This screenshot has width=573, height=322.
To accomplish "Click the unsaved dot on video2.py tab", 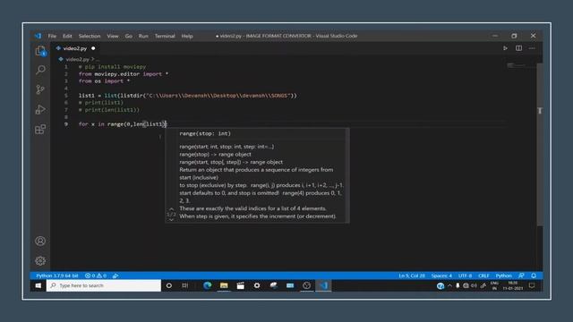I will tap(93, 48).
